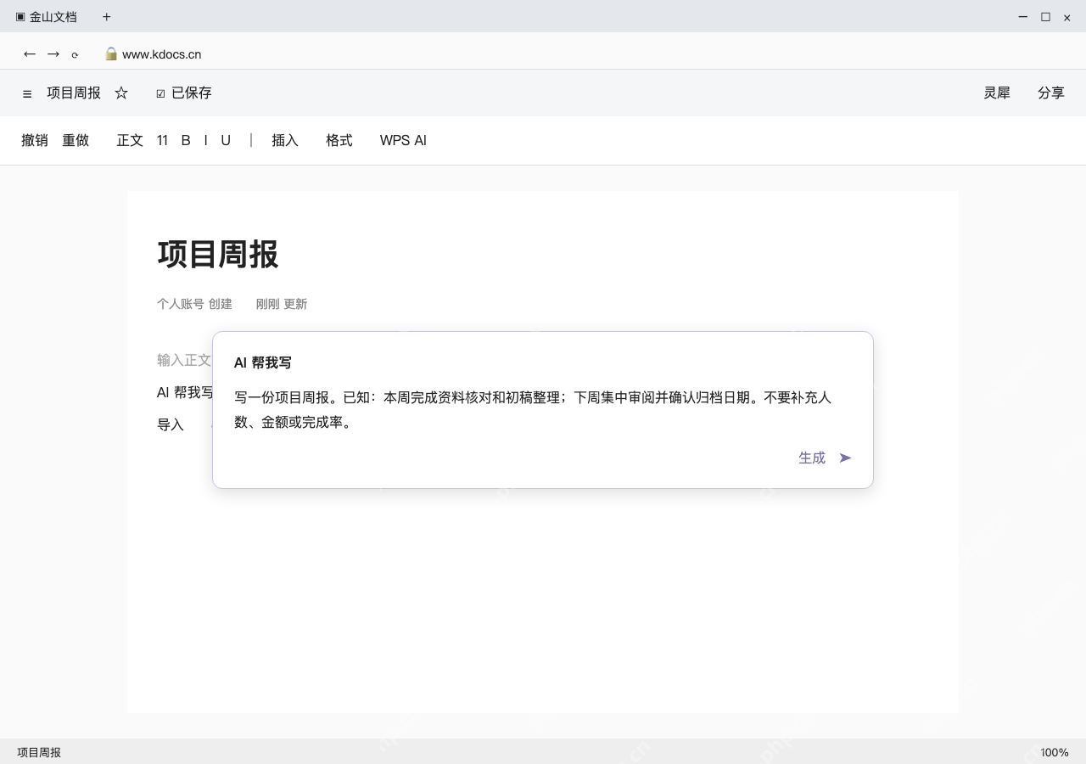This screenshot has width=1086, height=764.
Task: Toggle italic with the I button
Action: click(205, 141)
